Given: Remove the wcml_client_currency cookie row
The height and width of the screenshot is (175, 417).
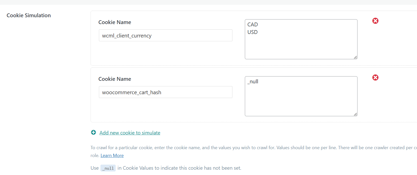Looking at the screenshot, I should (x=375, y=21).
